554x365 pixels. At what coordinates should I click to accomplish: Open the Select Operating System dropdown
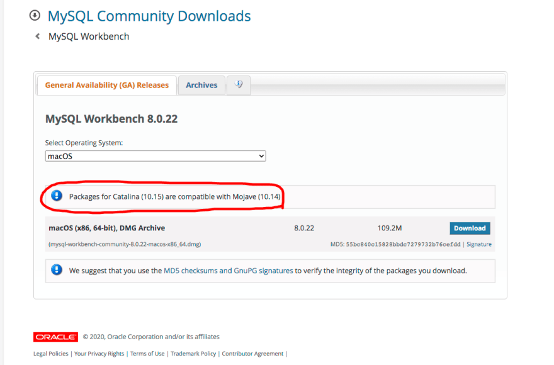155,156
